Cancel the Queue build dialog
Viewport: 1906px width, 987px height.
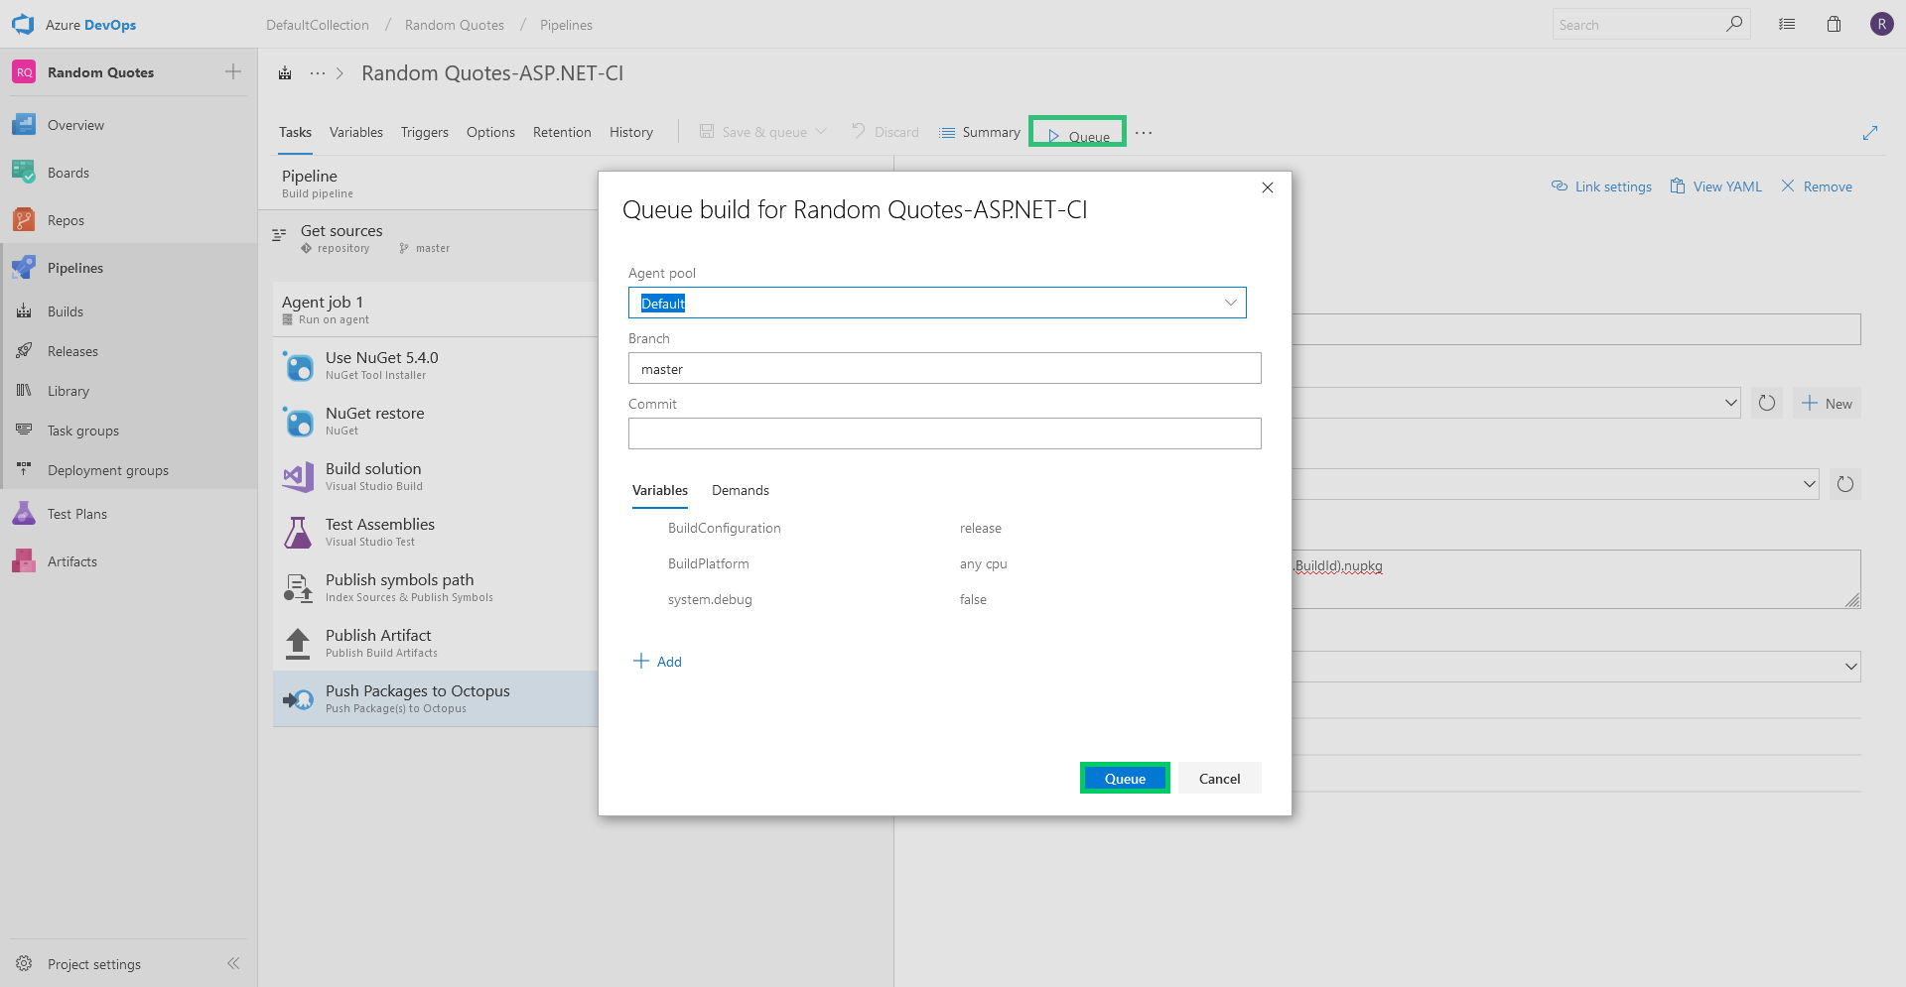[x=1219, y=779]
